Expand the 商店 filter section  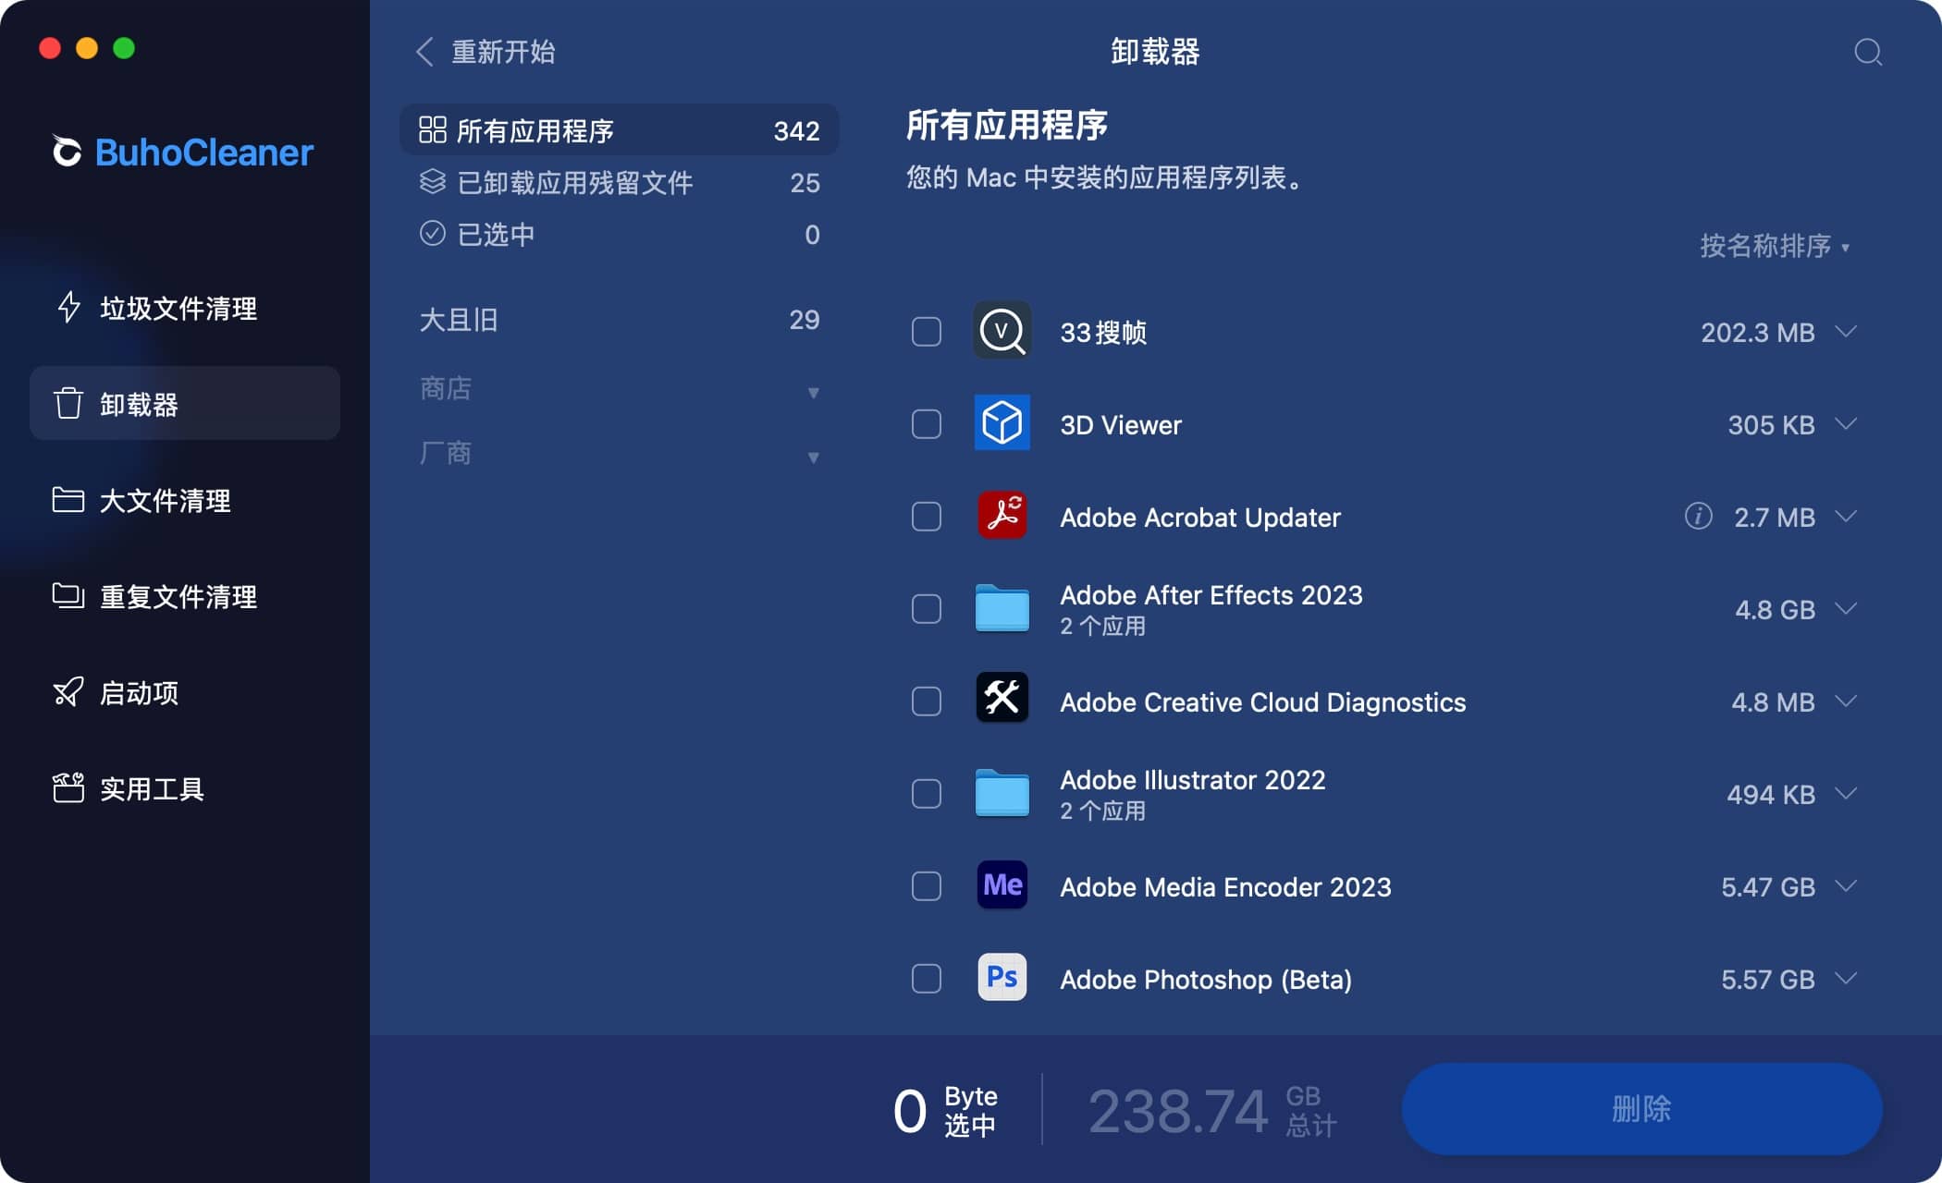619,389
